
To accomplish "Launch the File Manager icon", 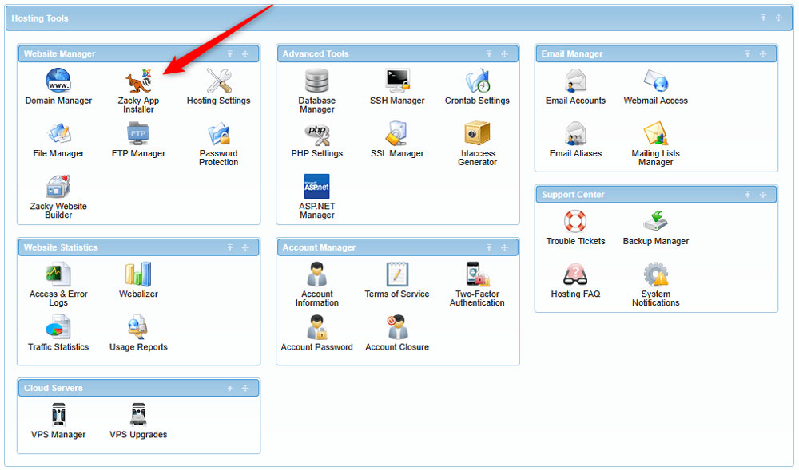I will pos(58,133).
